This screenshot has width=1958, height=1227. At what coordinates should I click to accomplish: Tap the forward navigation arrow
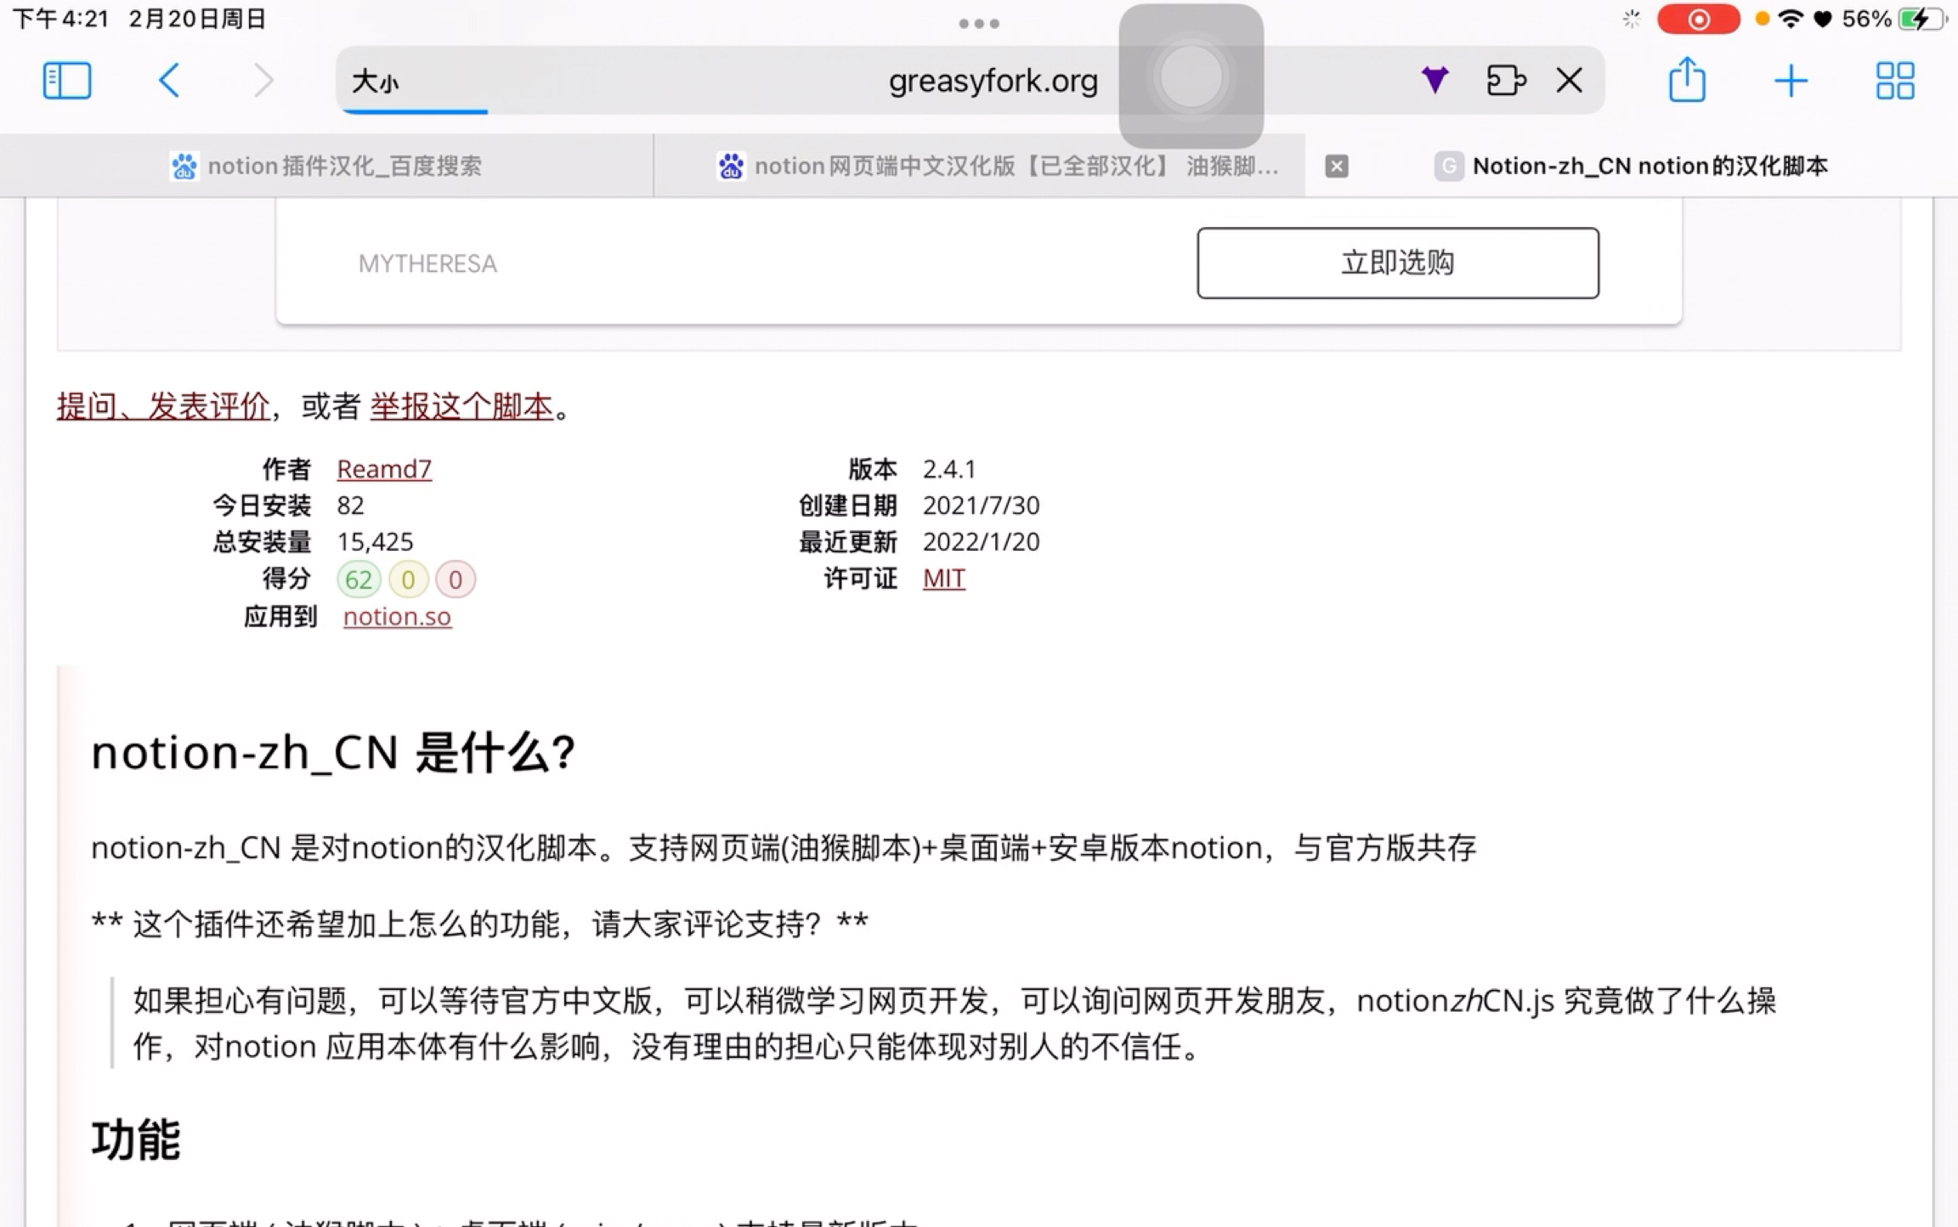263,81
